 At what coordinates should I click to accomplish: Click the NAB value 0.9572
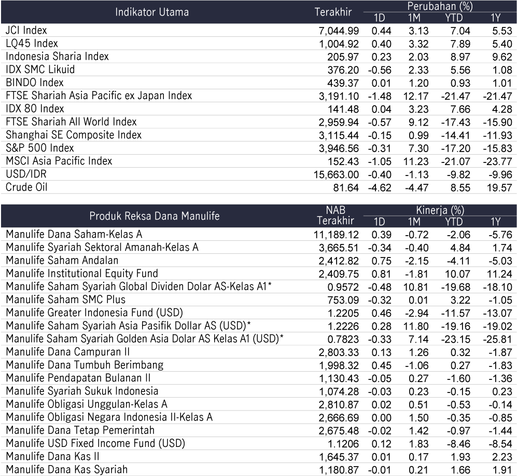coord(343,287)
